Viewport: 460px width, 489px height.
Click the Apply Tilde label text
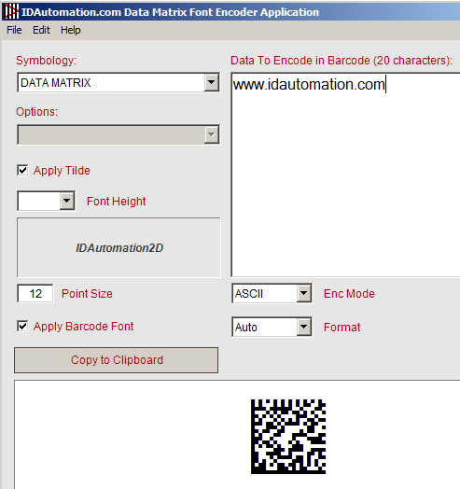(x=62, y=171)
